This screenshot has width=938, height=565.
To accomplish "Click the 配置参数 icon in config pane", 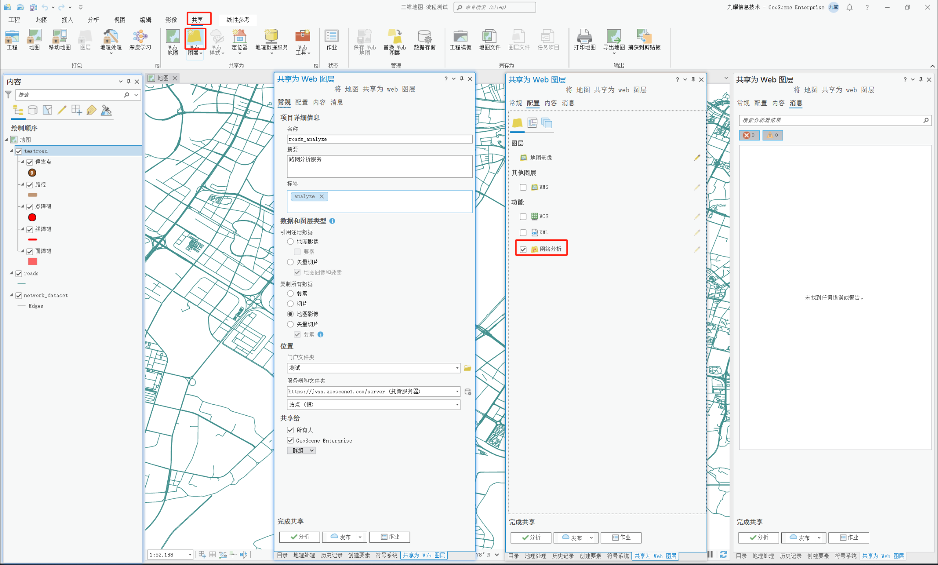I will coord(532,123).
